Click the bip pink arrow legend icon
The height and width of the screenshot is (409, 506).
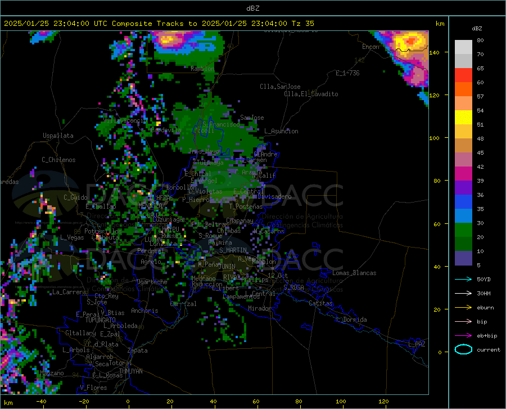click(463, 322)
